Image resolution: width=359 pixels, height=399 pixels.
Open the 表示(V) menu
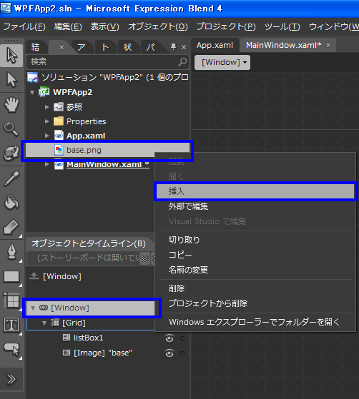pyautogui.click(x=105, y=26)
